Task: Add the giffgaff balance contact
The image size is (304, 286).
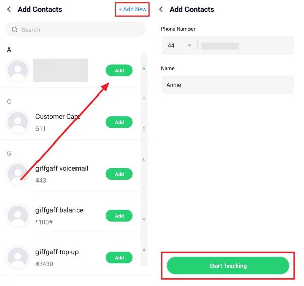Action: (119, 216)
